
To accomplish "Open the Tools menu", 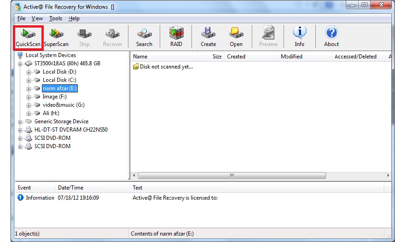I will [55, 18].
